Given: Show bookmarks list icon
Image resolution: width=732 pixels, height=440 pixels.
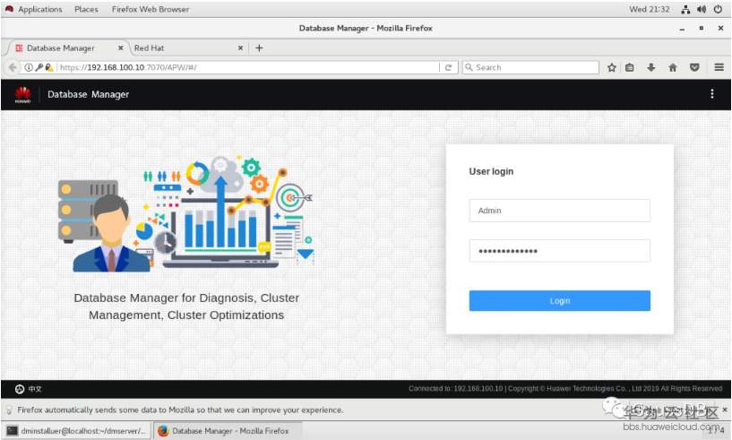Looking at the screenshot, I should point(630,67).
